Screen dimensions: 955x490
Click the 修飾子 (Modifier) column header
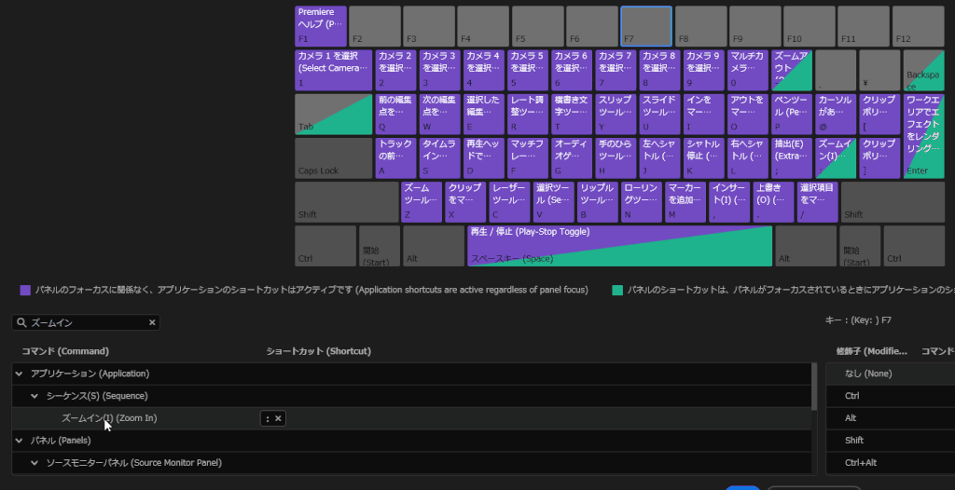pyautogui.click(x=872, y=351)
